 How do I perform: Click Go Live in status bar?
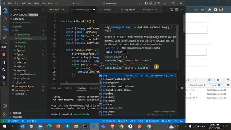click(x=167, y=121)
